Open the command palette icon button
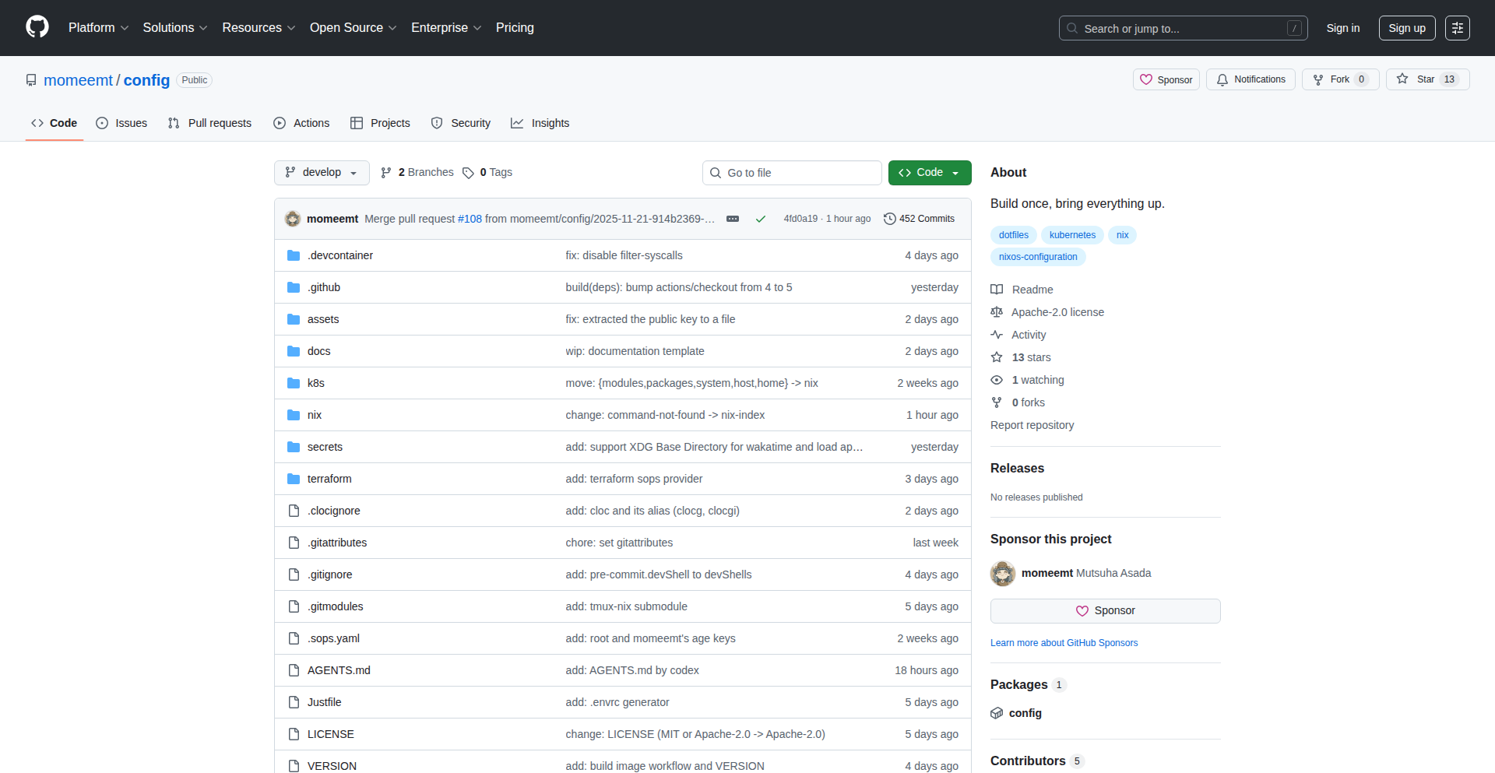This screenshot has height=773, width=1495. click(1457, 28)
